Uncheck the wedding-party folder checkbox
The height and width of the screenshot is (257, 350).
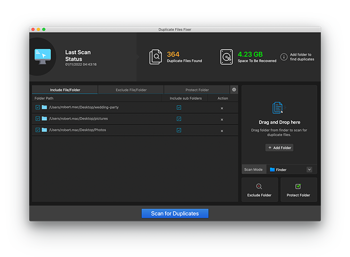tap(38, 107)
